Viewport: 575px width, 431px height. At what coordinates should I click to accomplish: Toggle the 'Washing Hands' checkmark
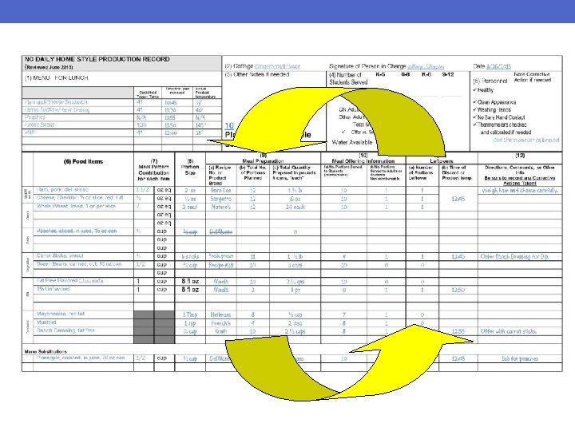[x=474, y=109]
